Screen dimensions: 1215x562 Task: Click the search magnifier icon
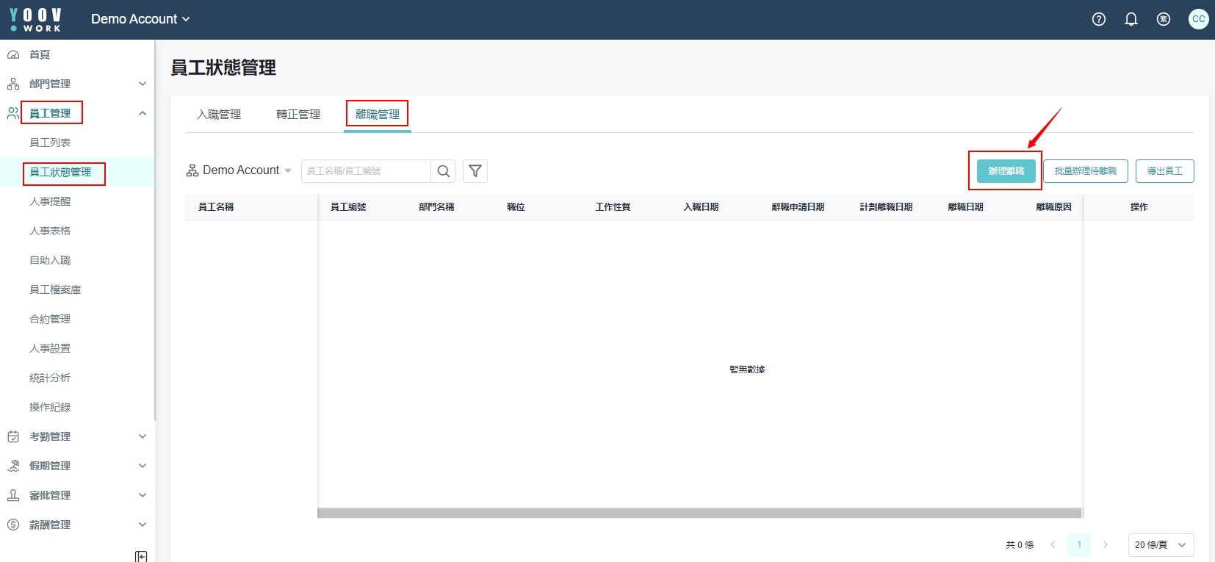[443, 171]
